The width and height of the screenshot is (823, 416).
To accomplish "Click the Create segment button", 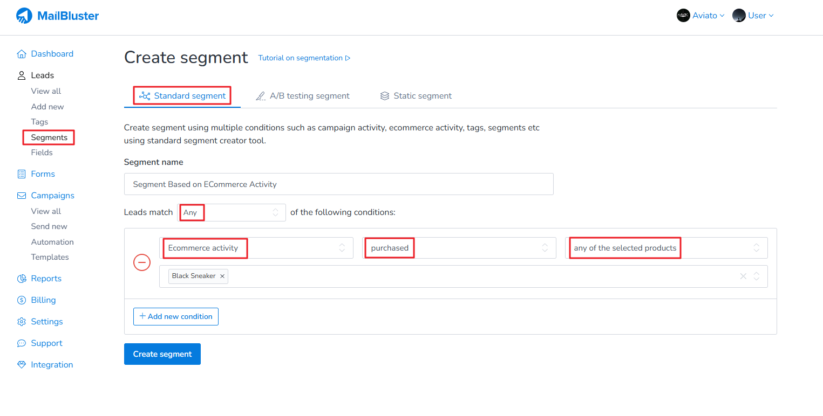I will click(162, 354).
